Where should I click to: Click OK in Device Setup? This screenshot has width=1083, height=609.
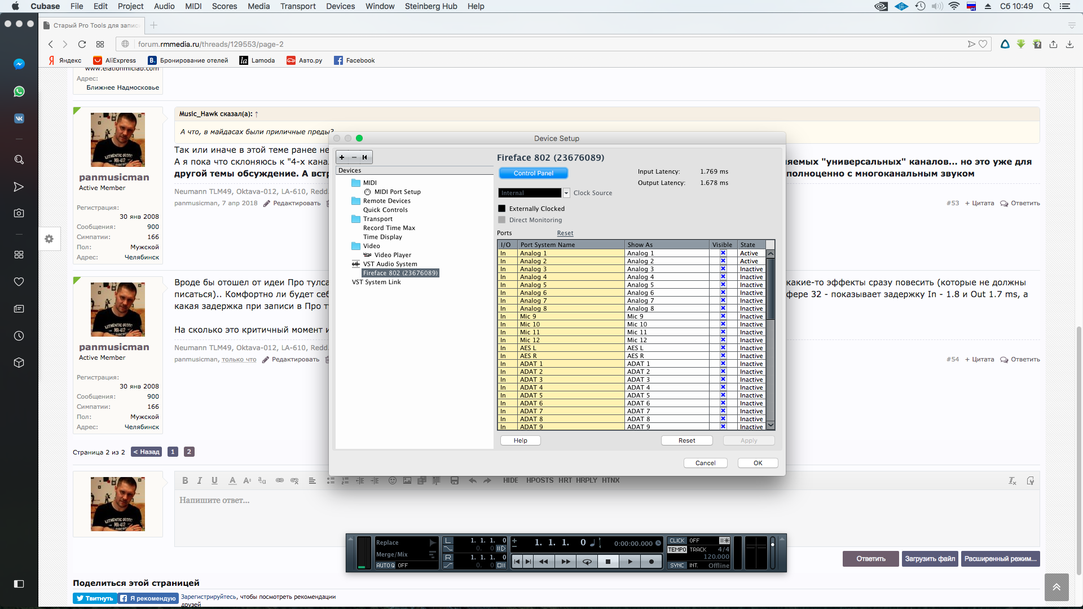point(758,463)
